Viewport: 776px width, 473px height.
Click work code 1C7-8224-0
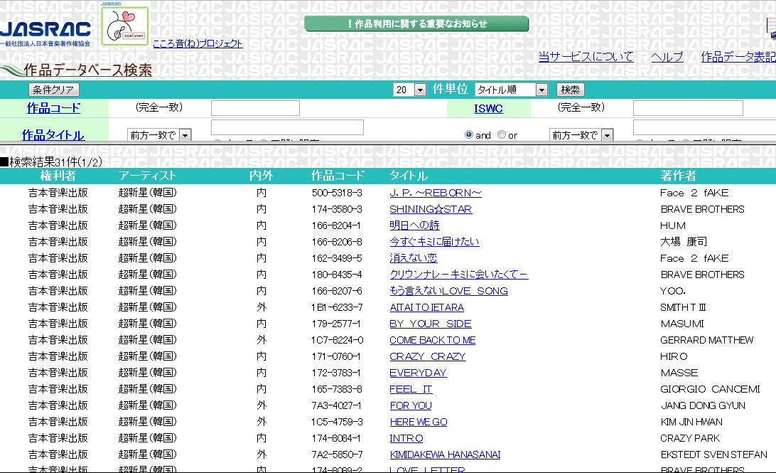pyautogui.click(x=337, y=340)
